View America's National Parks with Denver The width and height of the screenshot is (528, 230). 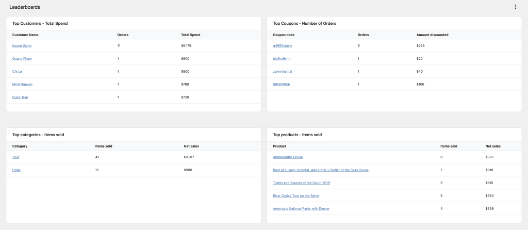[301, 208]
